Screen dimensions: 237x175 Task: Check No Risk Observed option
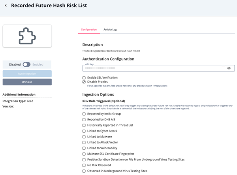84,165
